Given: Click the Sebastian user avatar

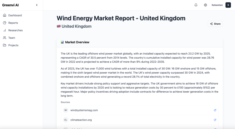Looking at the screenshot, I should 228,5.
